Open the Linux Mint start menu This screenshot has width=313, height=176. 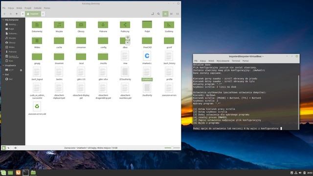3,173
